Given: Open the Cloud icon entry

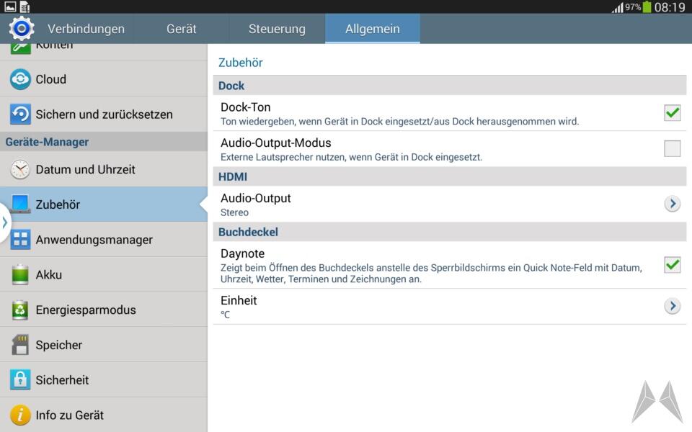Looking at the screenshot, I should 20,79.
